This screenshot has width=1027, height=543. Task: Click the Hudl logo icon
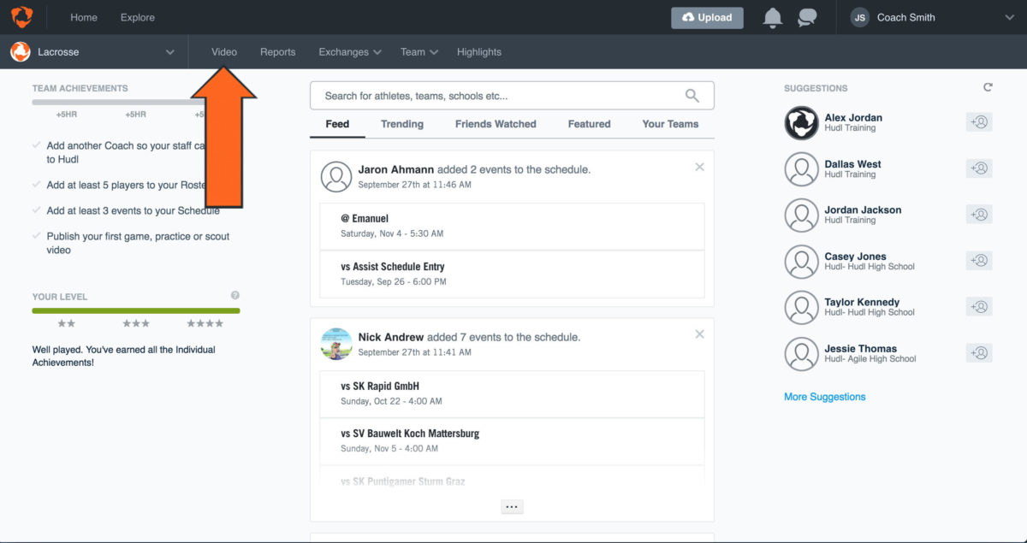tap(21, 17)
